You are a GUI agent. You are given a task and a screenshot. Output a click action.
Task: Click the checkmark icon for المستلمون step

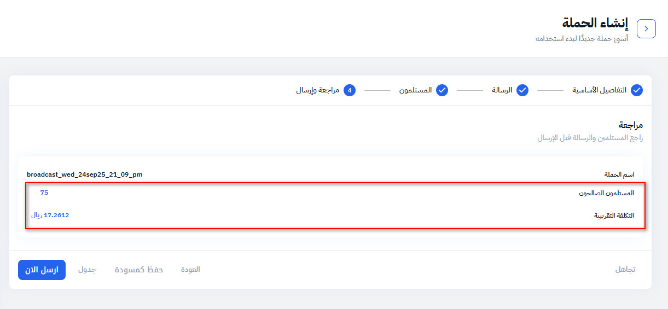(x=442, y=90)
